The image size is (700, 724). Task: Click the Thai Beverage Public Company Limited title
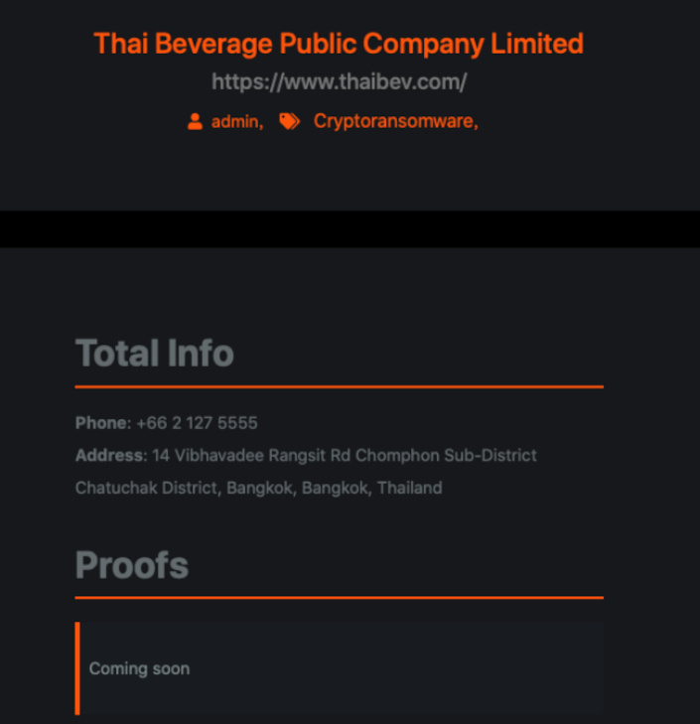[339, 44]
